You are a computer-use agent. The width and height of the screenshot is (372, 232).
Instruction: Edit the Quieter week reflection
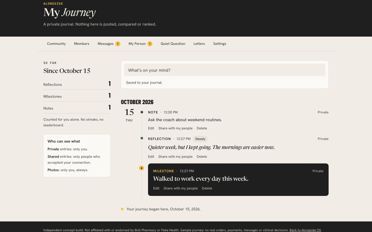pos(151,157)
